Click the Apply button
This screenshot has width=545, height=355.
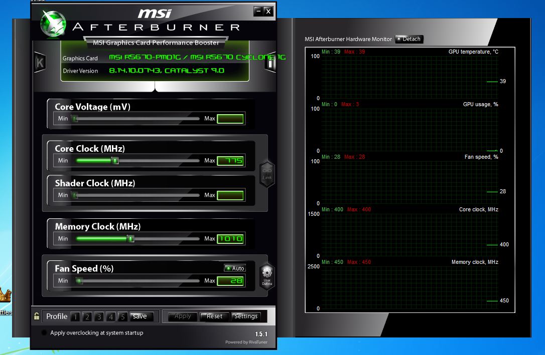(x=183, y=316)
